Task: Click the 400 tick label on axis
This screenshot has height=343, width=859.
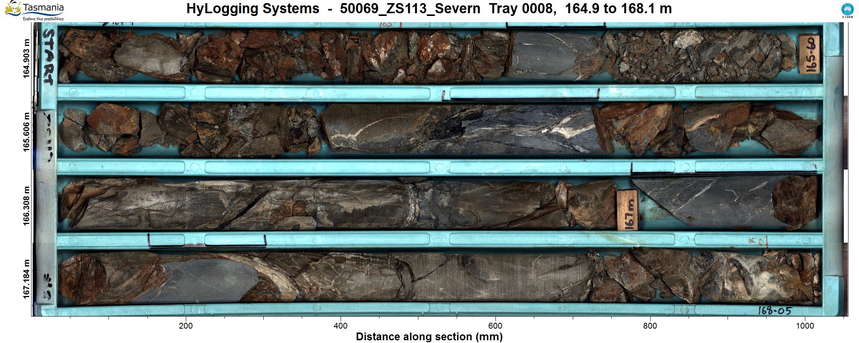Action: point(341,325)
